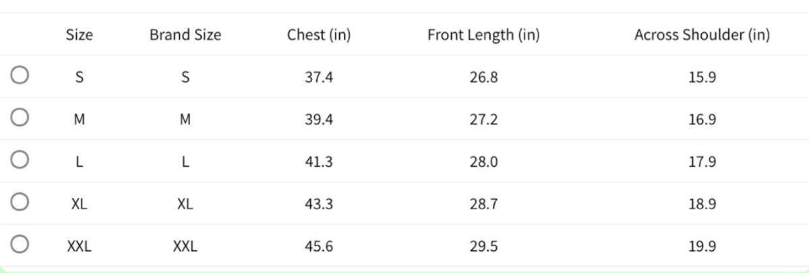Click chest measurement 41.3
This screenshot has width=809, height=273.
pyautogui.click(x=319, y=162)
